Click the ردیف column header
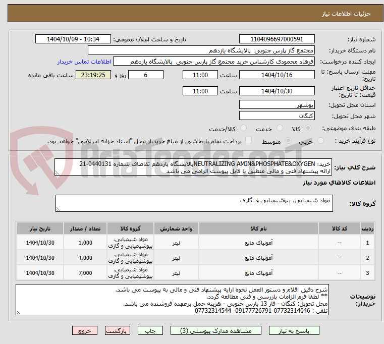 (367, 228)
